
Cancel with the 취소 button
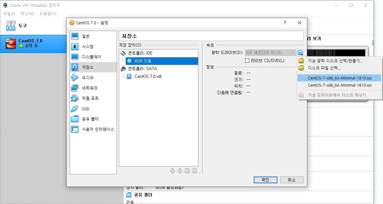[x=292, y=180]
